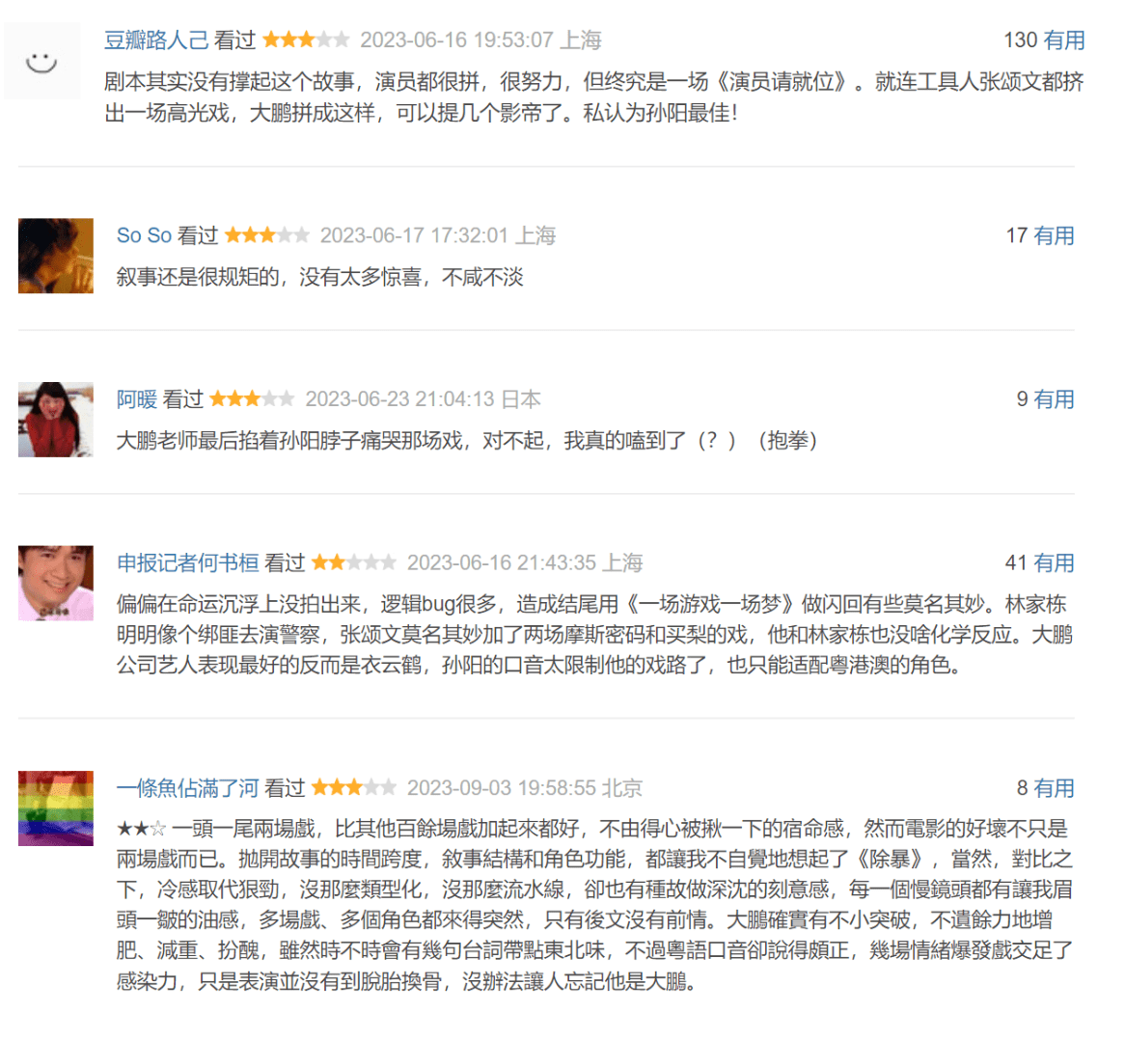1125x1040 pixels.
Task: Click 阿暖's avatar picture
Action: [56, 420]
